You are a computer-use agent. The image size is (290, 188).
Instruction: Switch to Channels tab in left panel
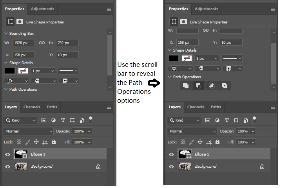tap(32, 107)
